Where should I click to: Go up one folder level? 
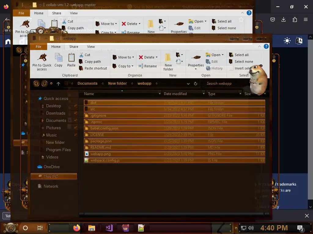click(58, 83)
